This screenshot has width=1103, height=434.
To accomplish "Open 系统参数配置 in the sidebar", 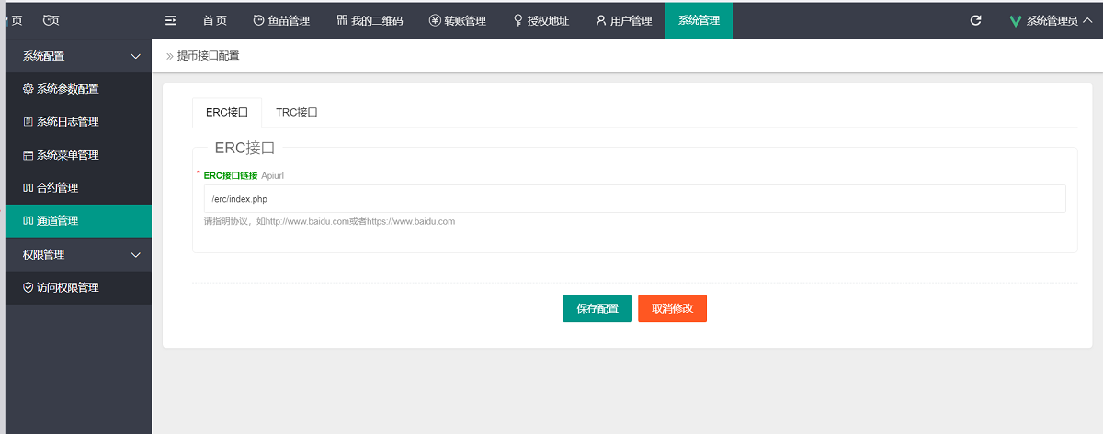I will (x=67, y=89).
